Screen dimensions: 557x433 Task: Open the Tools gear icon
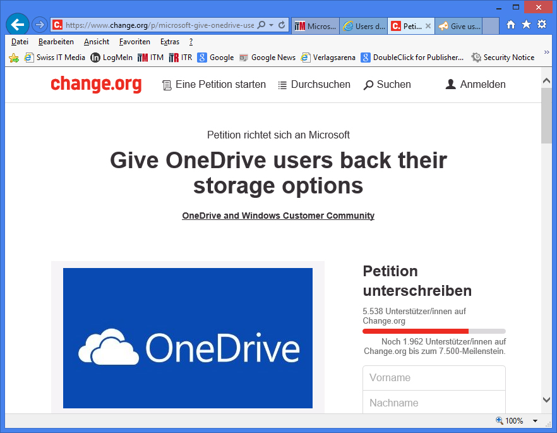(x=542, y=25)
